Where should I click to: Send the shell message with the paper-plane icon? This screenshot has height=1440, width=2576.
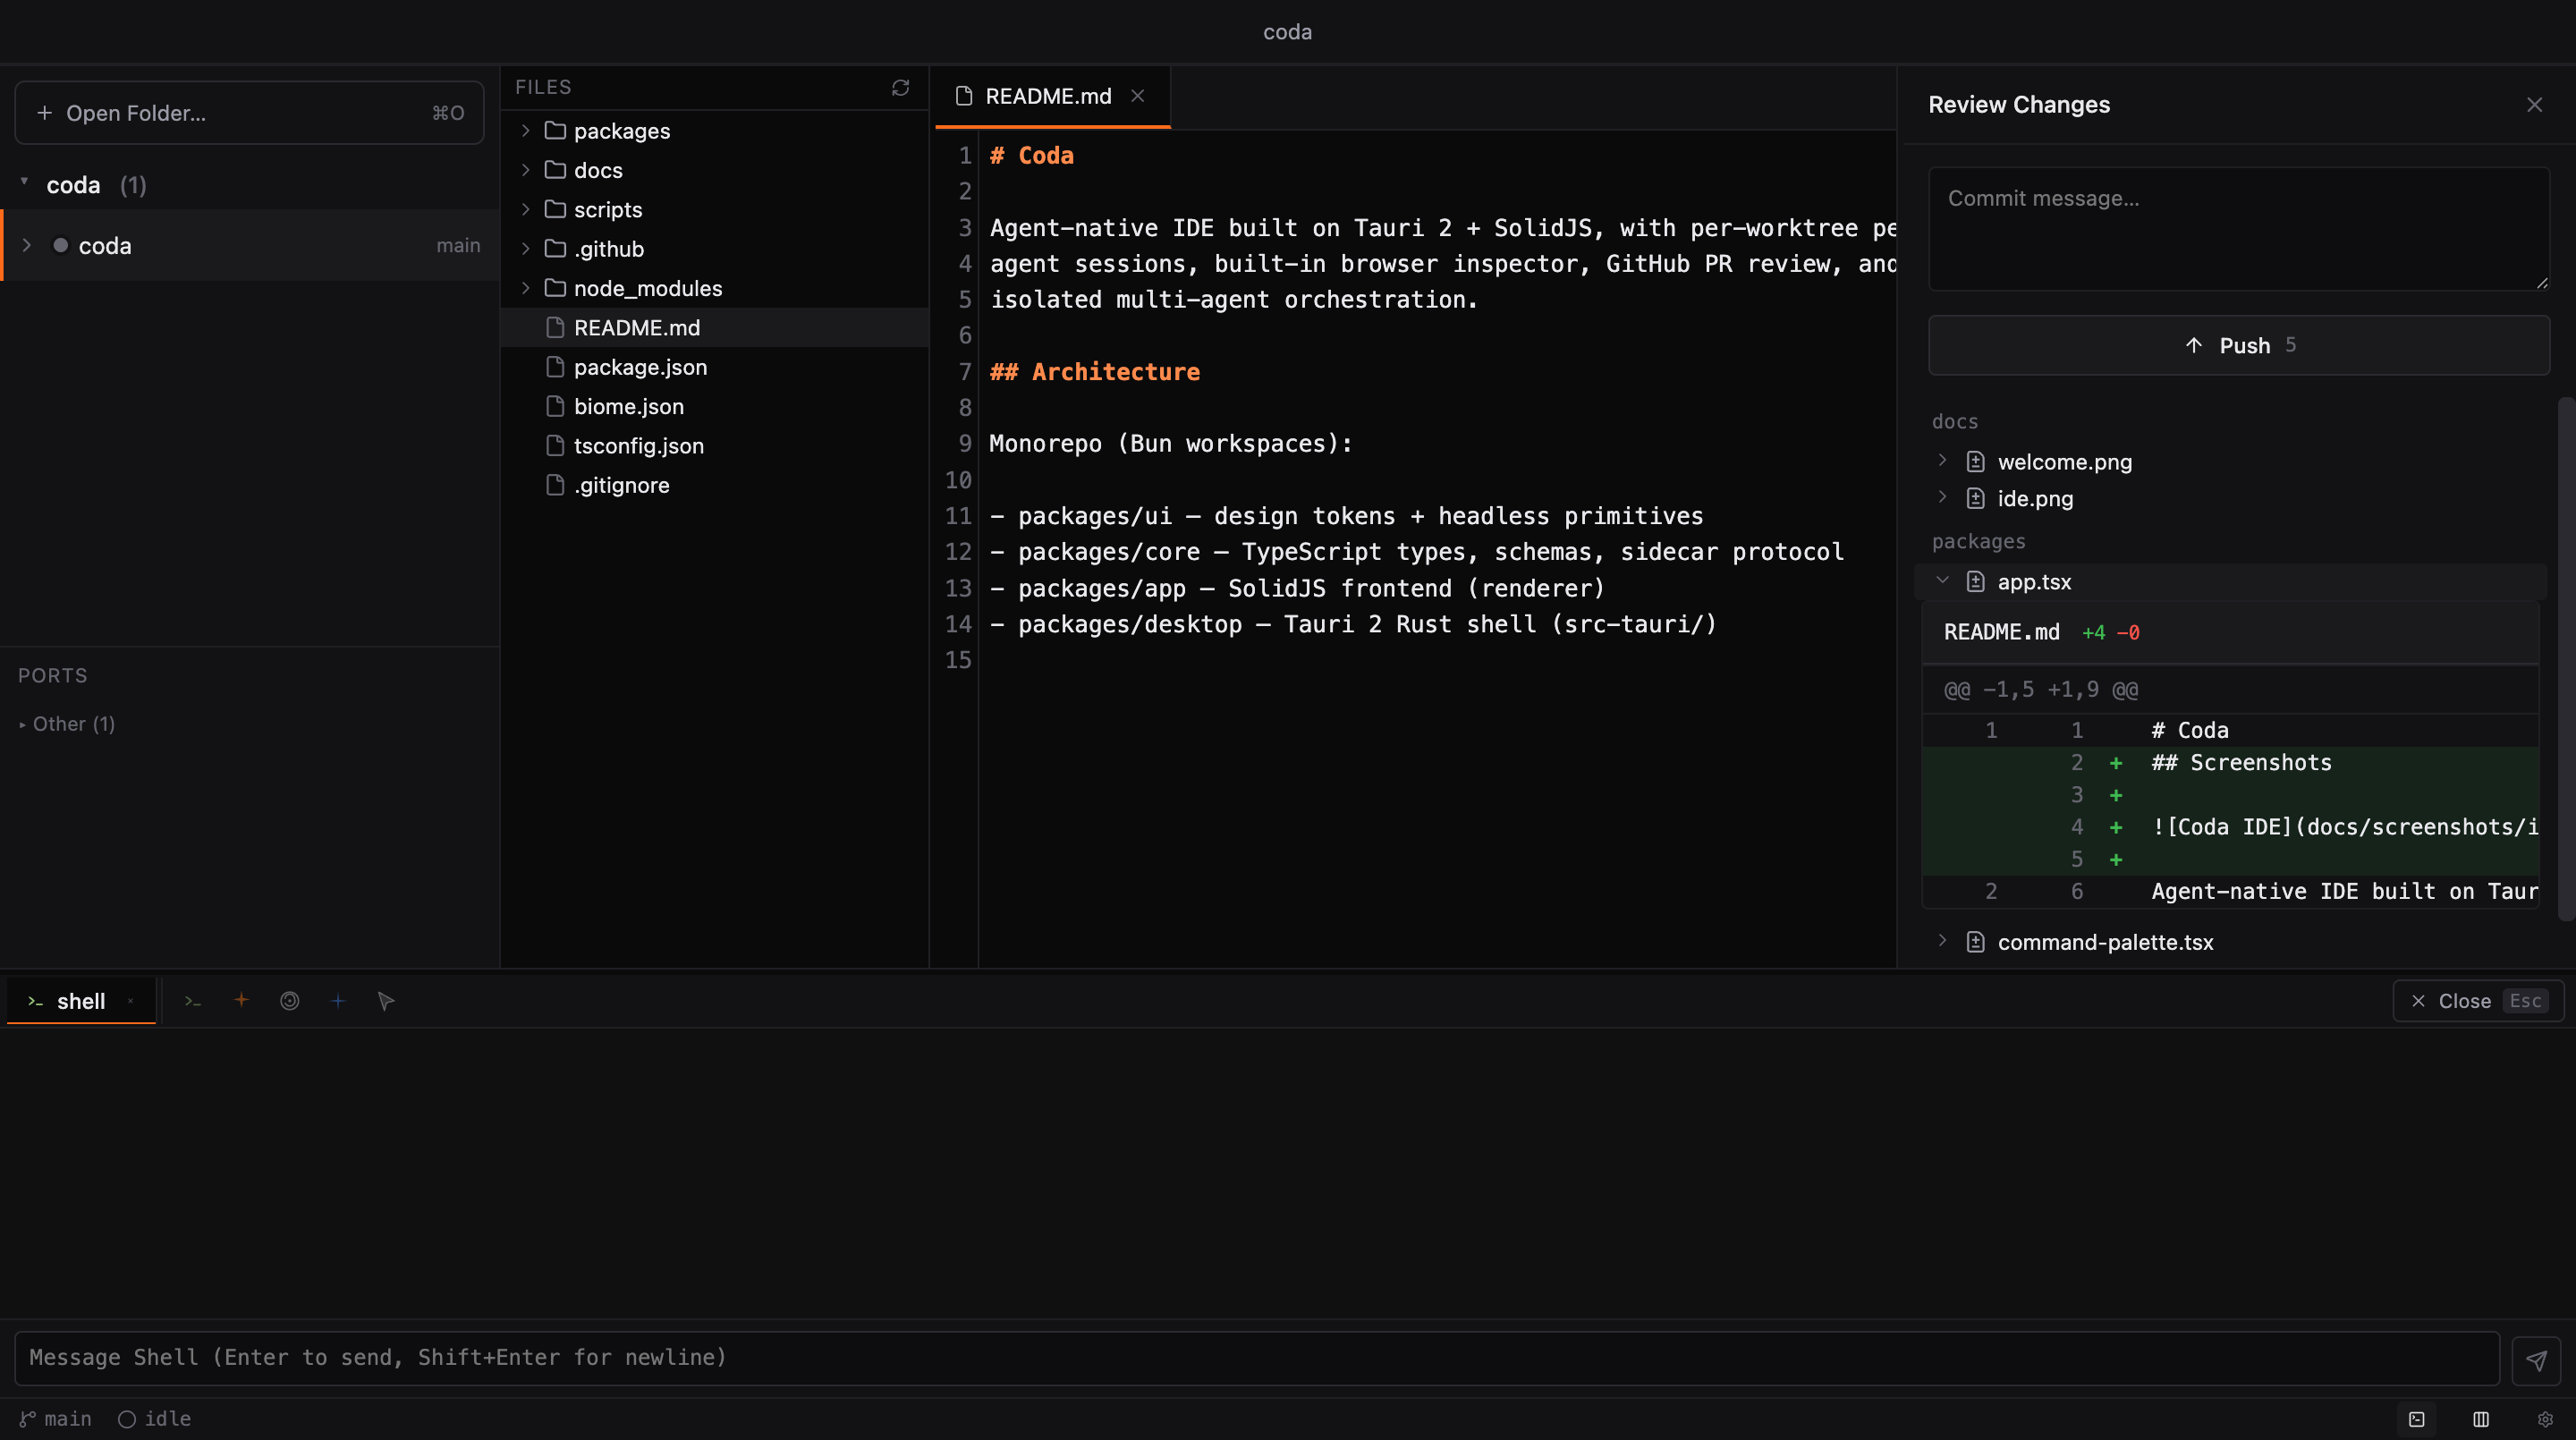(x=2537, y=1360)
